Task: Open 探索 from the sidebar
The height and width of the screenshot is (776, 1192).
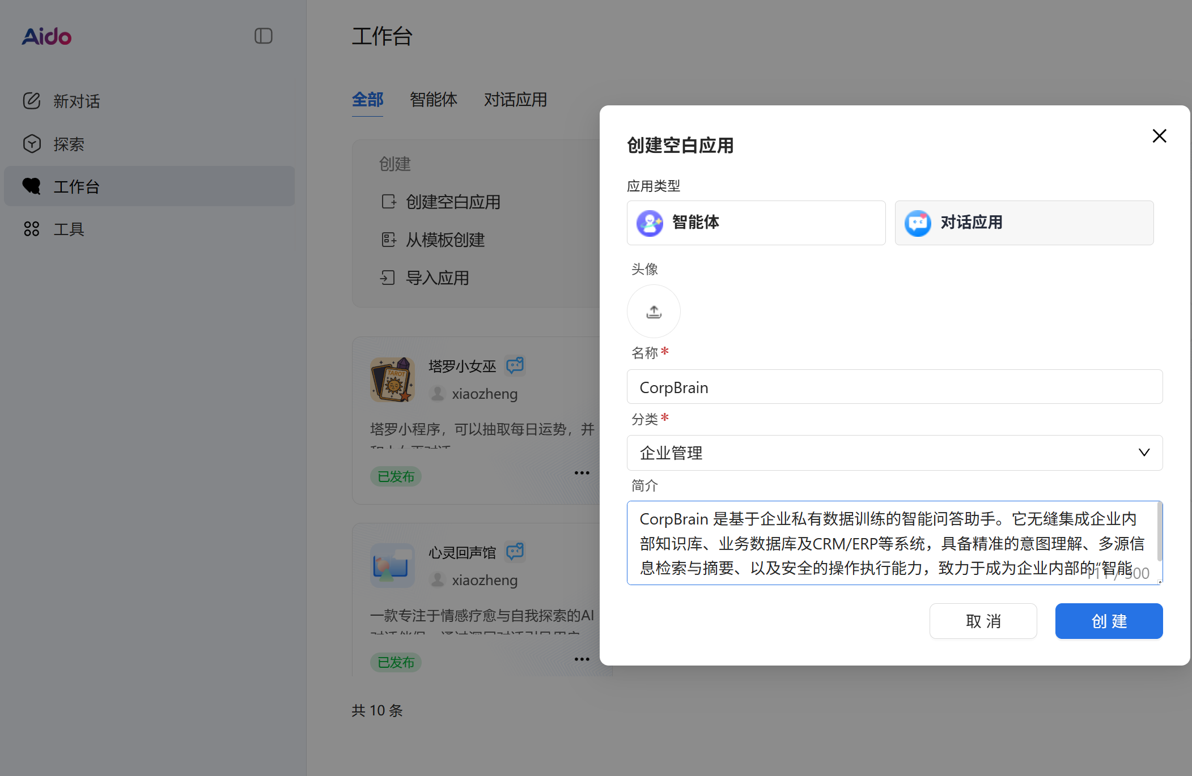Action: tap(68, 144)
